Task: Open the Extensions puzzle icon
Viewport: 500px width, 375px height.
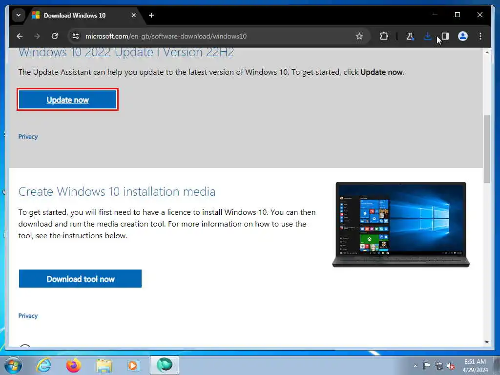Action: coord(384,36)
